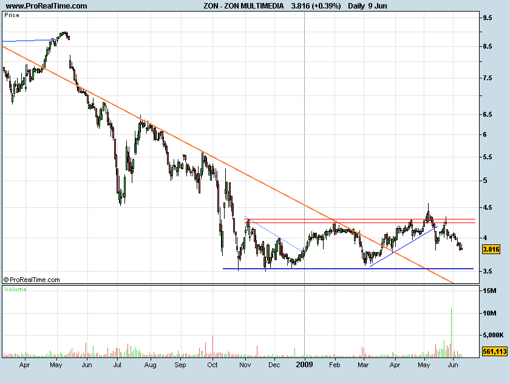The width and height of the screenshot is (510, 383).
Task: Click the Jun 2008 date label at left
Action: [x=86, y=365]
